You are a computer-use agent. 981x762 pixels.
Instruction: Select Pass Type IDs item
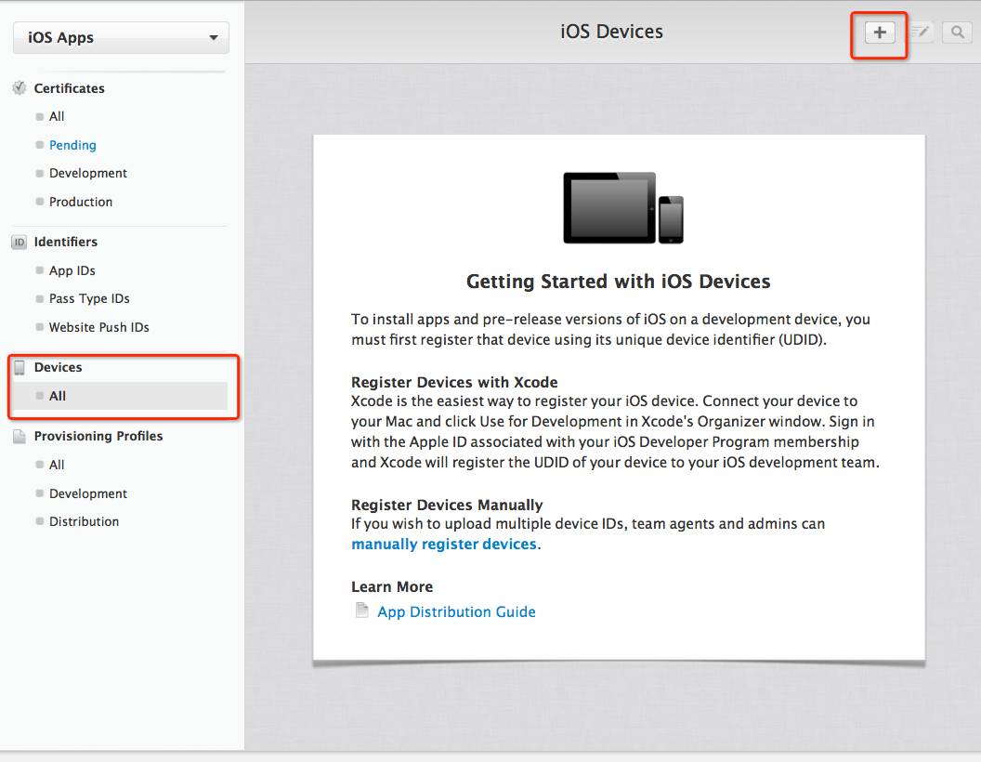tap(89, 299)
